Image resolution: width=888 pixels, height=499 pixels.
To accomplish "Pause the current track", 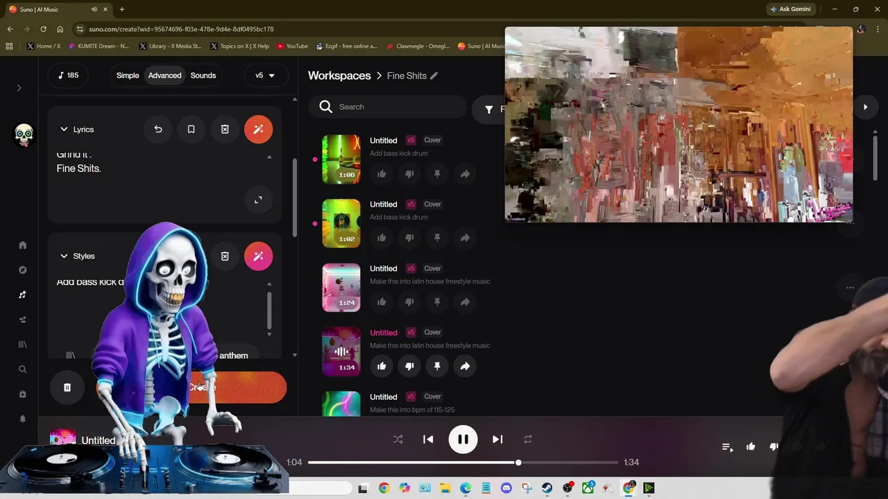I will coord(463,439).
